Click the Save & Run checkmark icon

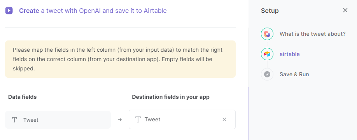pyautogui.click(x=267, y=74)
